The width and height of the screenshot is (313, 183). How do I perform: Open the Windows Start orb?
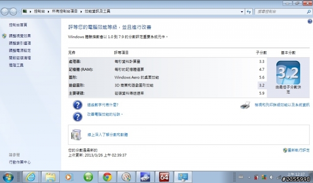click(x=8, y=177)
